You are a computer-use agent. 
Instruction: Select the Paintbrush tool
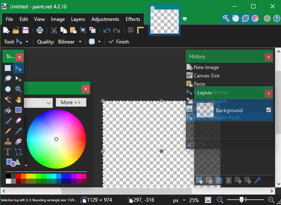coord(8,120)
